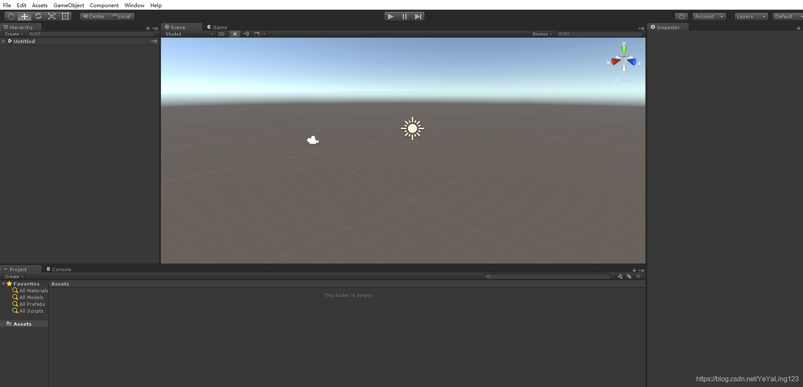Click the red X axis gizmo cone
This screenshot has height=387, width=803.
(615, 62)
